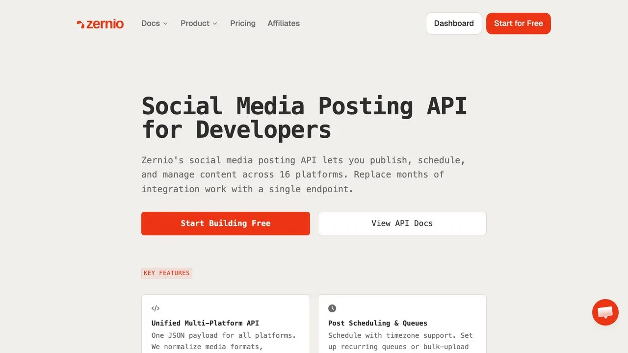
Task: Click the Zernio logo
Action: pos(100,24)
